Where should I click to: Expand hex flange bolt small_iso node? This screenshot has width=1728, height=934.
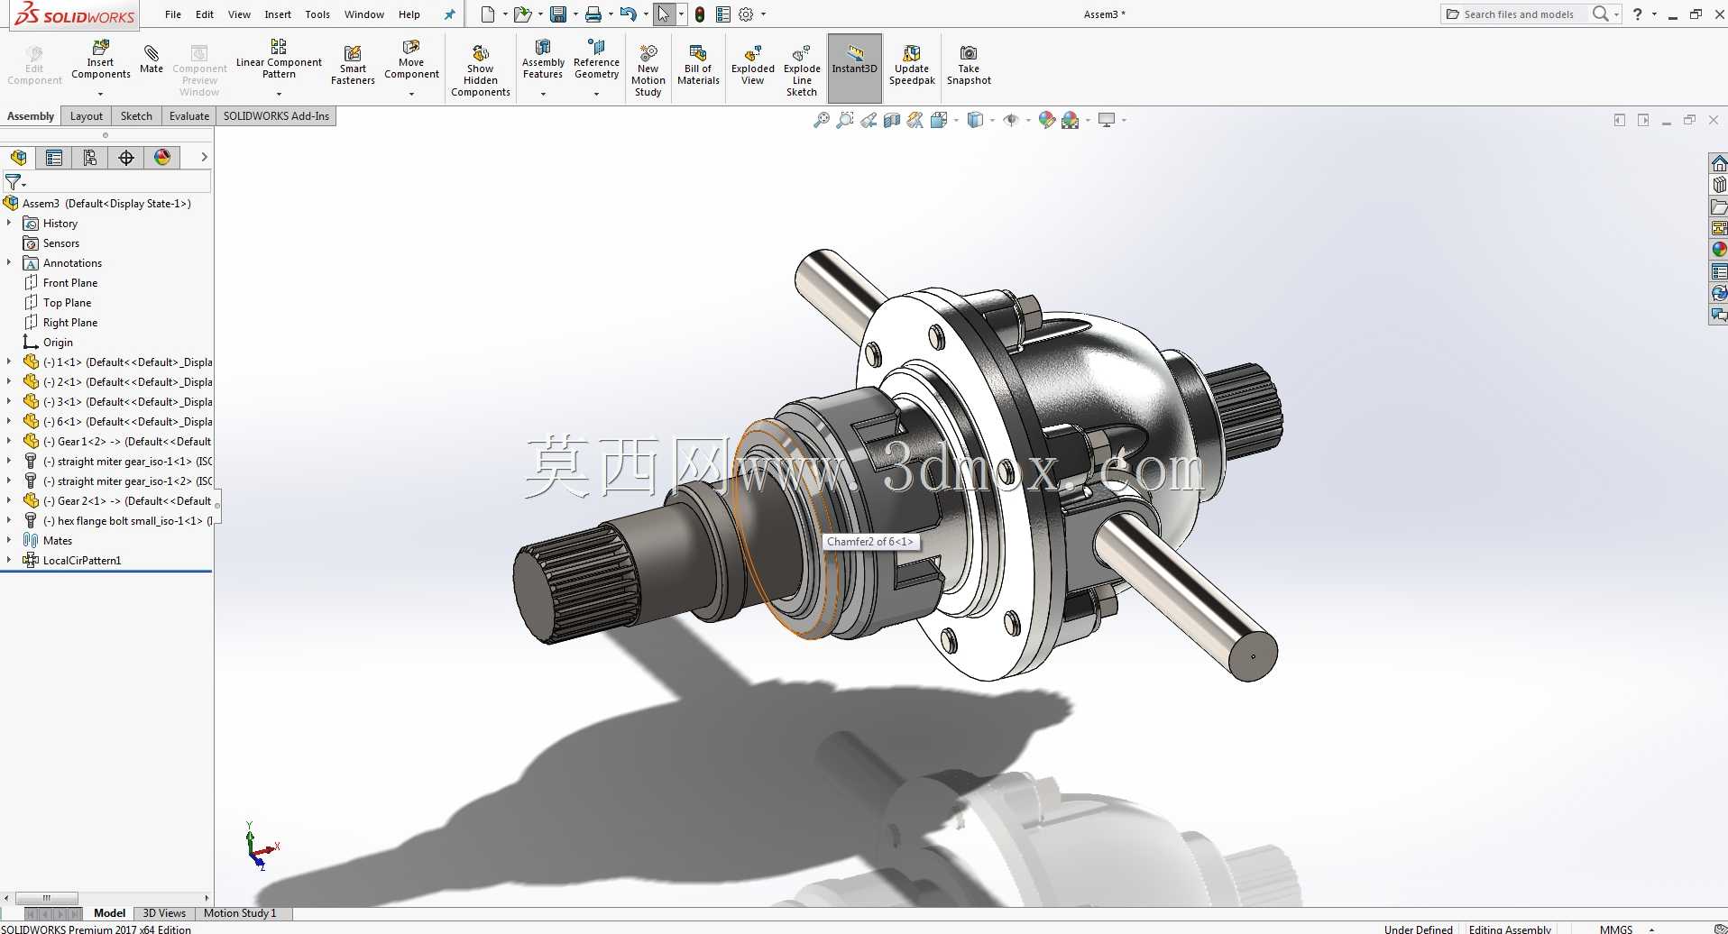(x=9, y=521)
